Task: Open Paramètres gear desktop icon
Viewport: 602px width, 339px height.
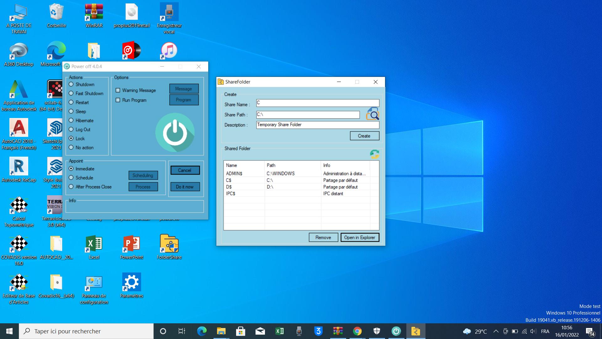Action: coord(131,282)
